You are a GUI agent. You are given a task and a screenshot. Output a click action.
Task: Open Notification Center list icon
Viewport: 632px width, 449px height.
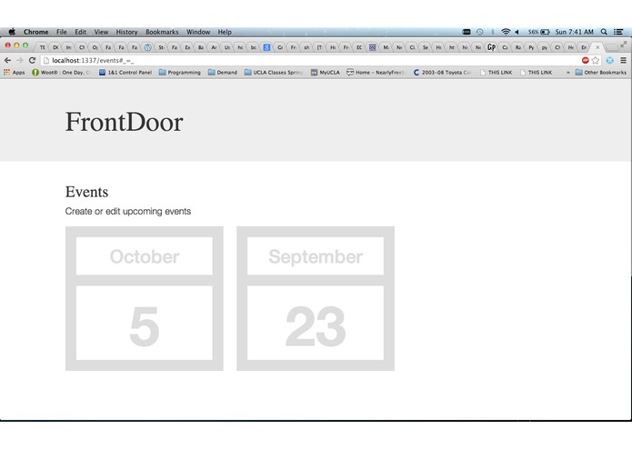pos(618,32)
